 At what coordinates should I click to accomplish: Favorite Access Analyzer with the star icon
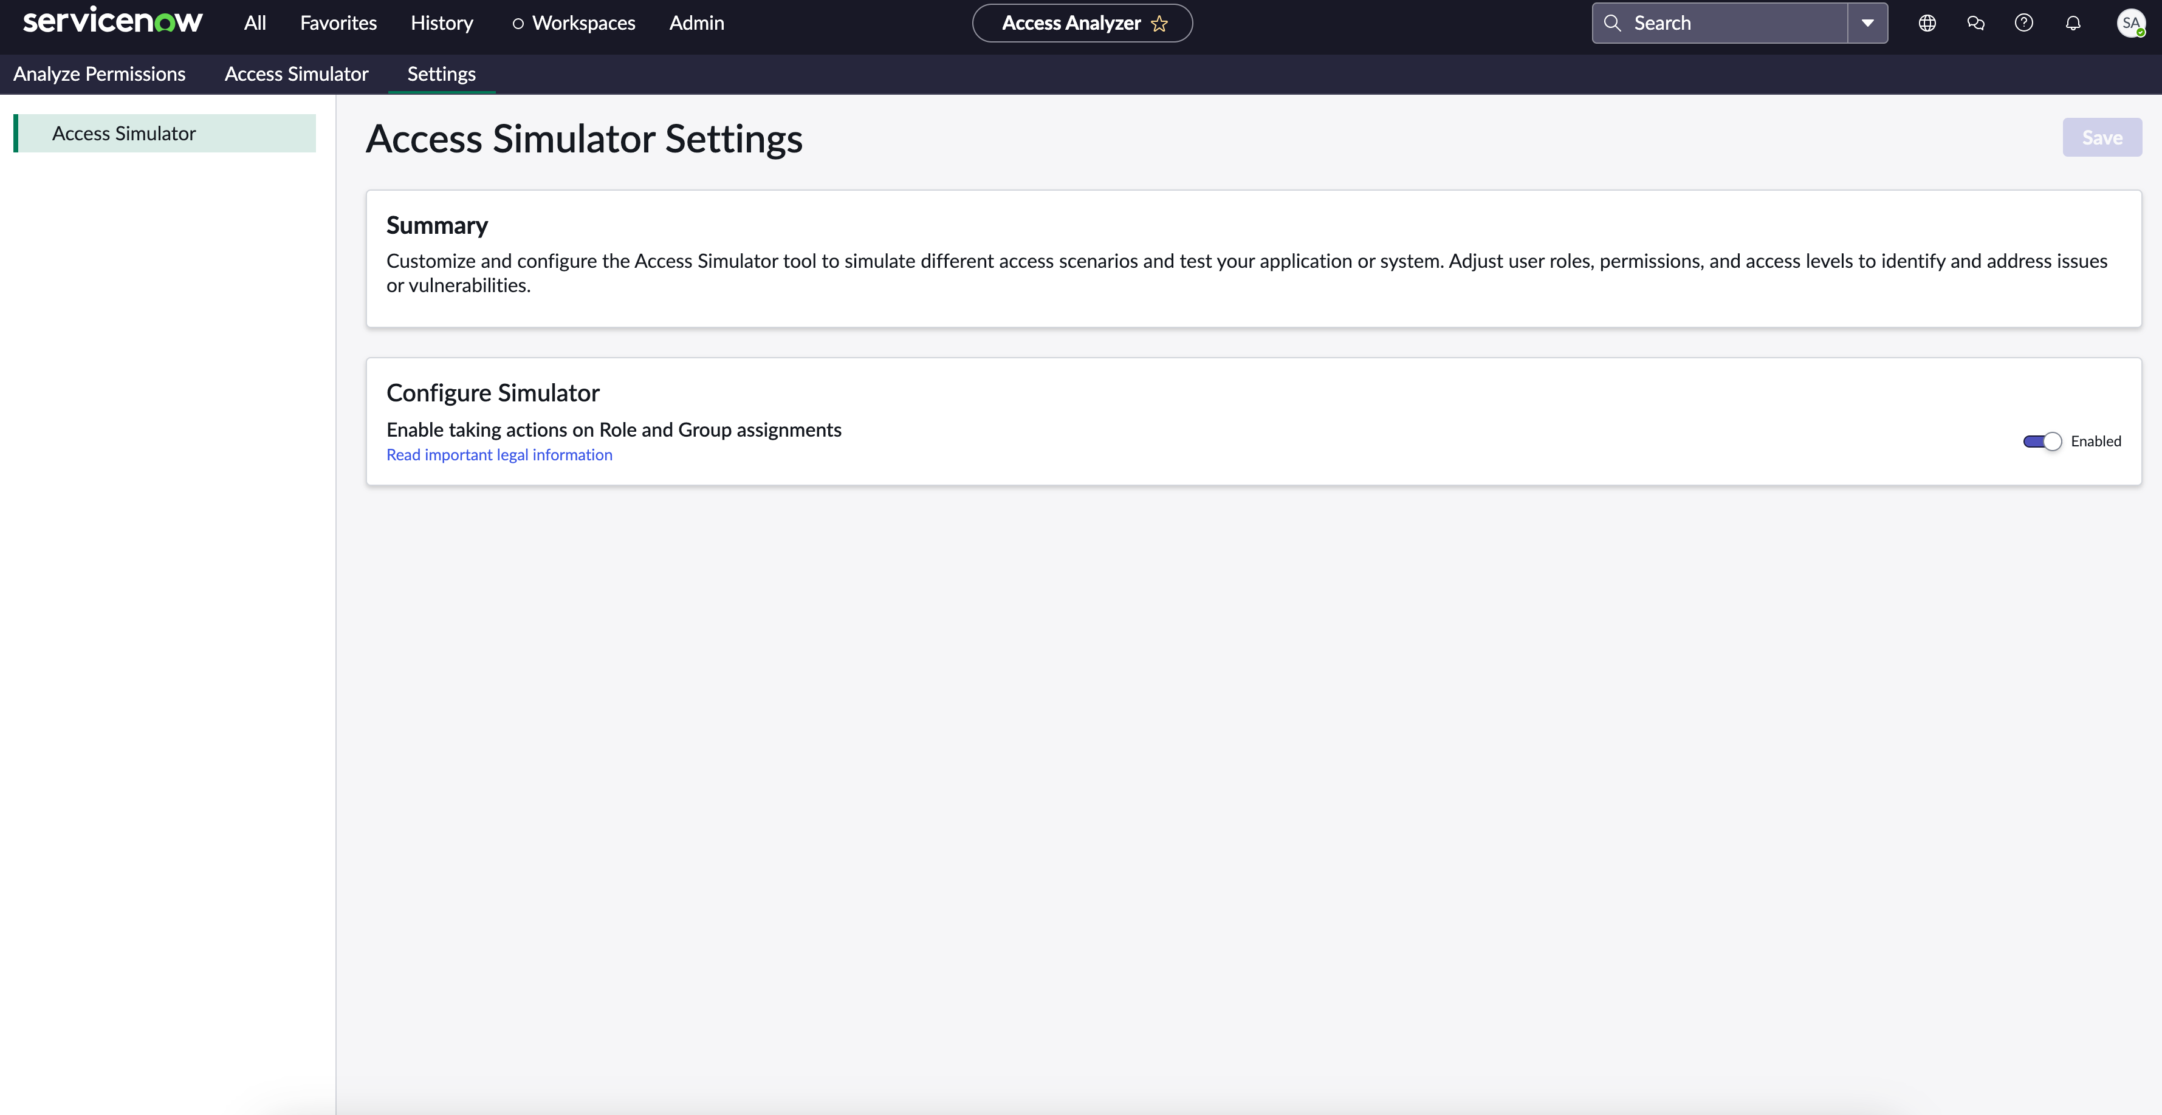(x=1159, y=24)
